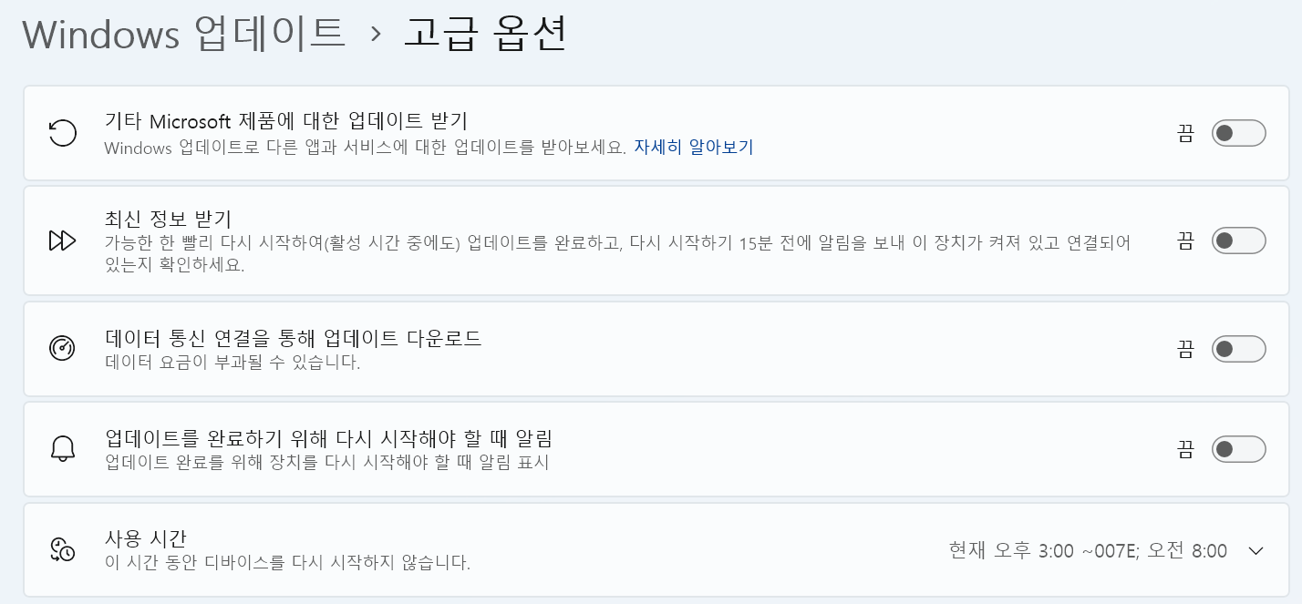
Task: Turn on the 최신 정보 받기 switch
Action: (1238, 241)
